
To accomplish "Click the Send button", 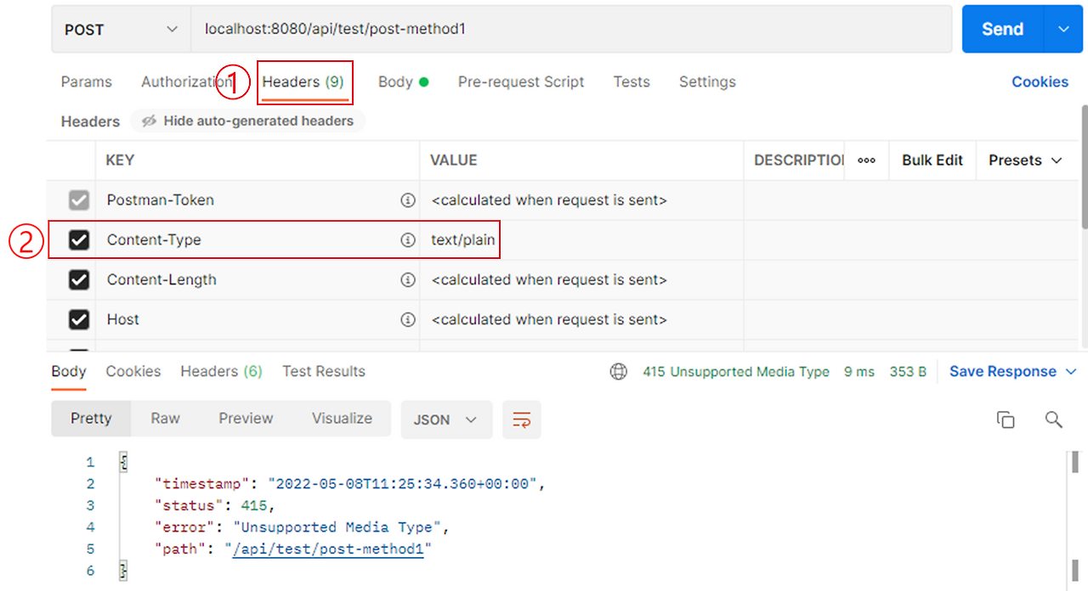I will coord(1001,28).
